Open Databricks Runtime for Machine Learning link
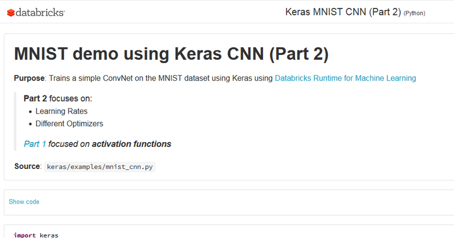Screen dimensions: 454x238 coord(345,78)
